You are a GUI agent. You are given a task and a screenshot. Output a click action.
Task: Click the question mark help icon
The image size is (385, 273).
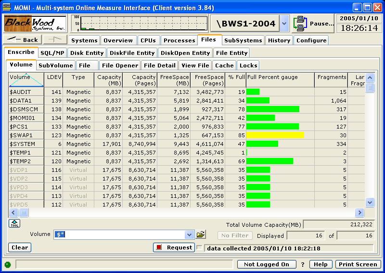point(303,264)
